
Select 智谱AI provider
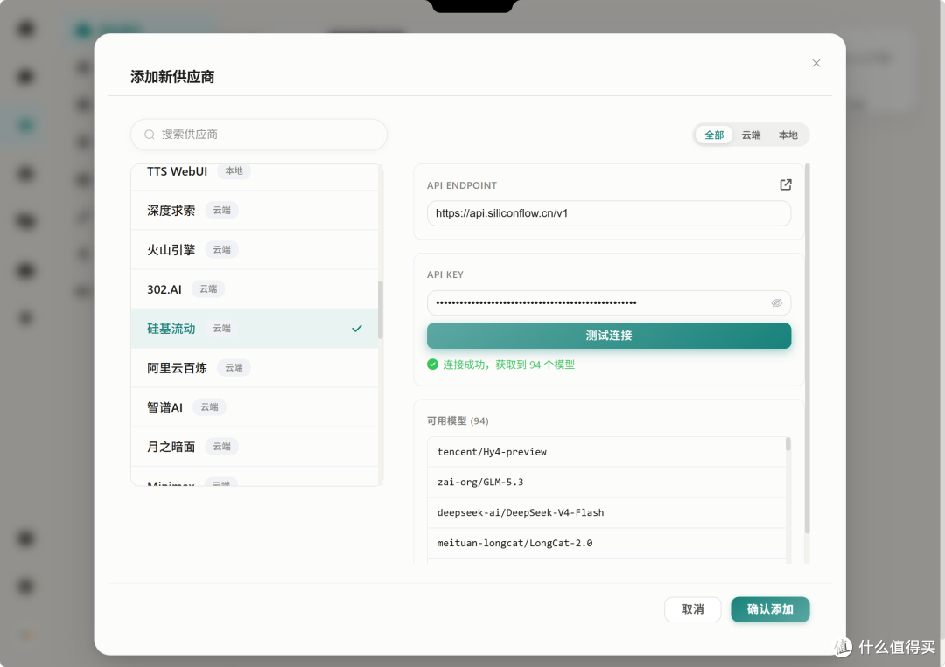pyautogui.click(x=255, y=407)
